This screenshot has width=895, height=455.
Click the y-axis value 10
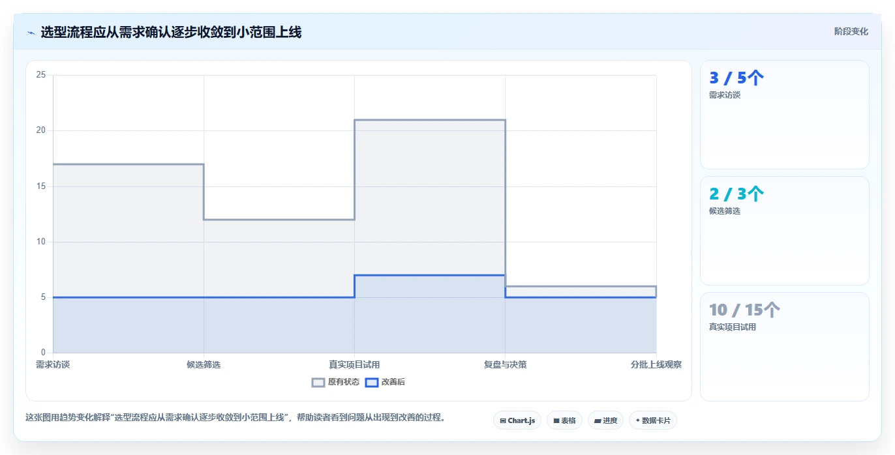40,242
